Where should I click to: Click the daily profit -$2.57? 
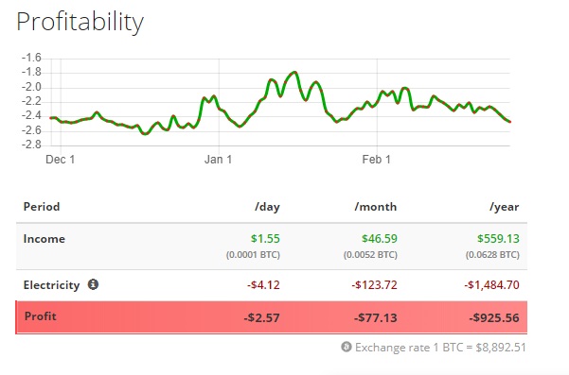point(261,317)
